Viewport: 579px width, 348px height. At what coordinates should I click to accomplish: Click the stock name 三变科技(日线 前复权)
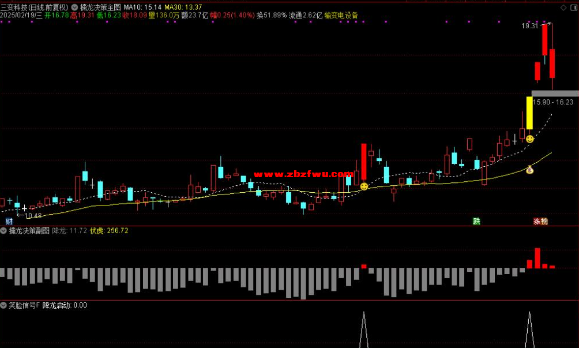click(35, 7)
